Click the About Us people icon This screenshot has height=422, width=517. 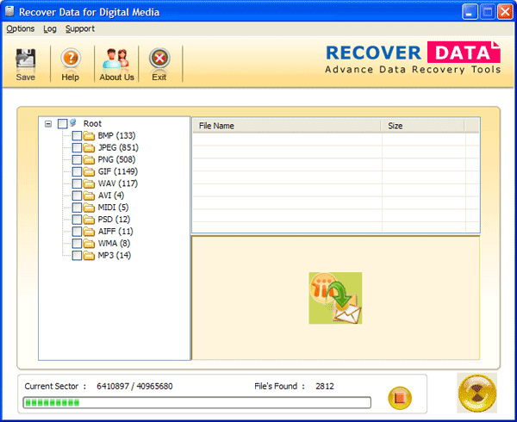pyautogui.click(x=116, y=59)
